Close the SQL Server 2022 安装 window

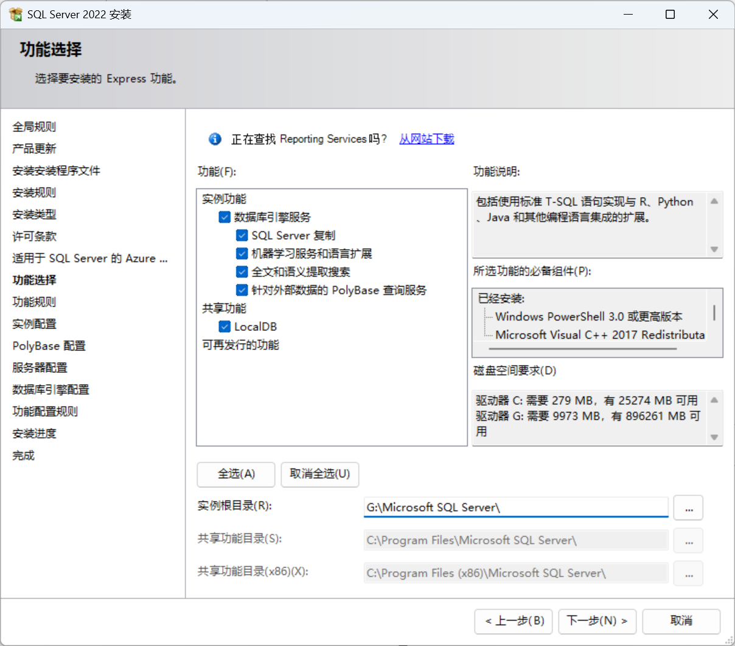tap(713, 15)
